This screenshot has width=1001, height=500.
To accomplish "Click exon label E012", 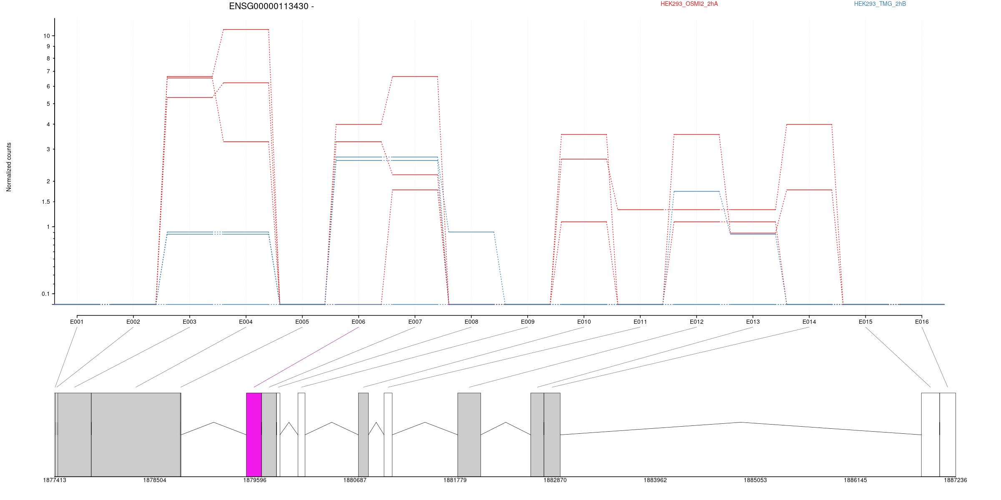I will click(x=697, y=322).
